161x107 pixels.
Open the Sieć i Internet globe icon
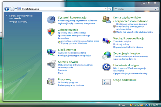click(51, 52)
